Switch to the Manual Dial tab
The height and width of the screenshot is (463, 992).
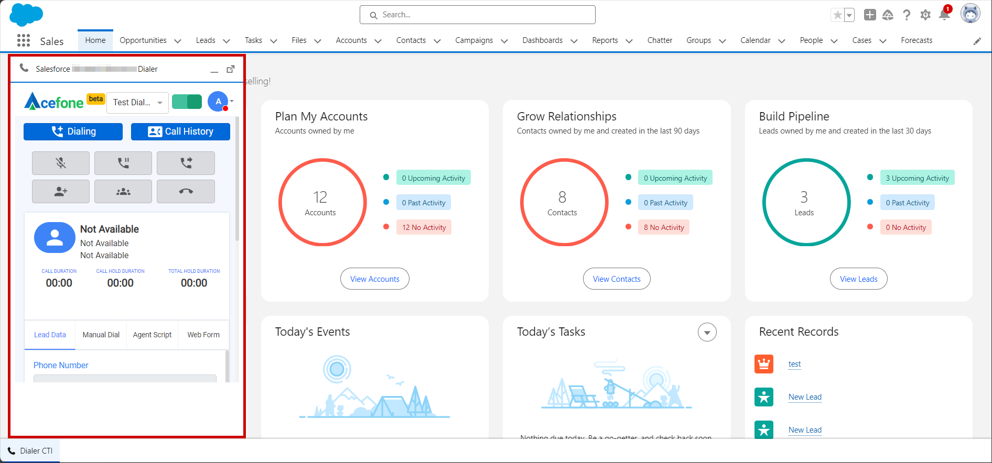(101, 335)
